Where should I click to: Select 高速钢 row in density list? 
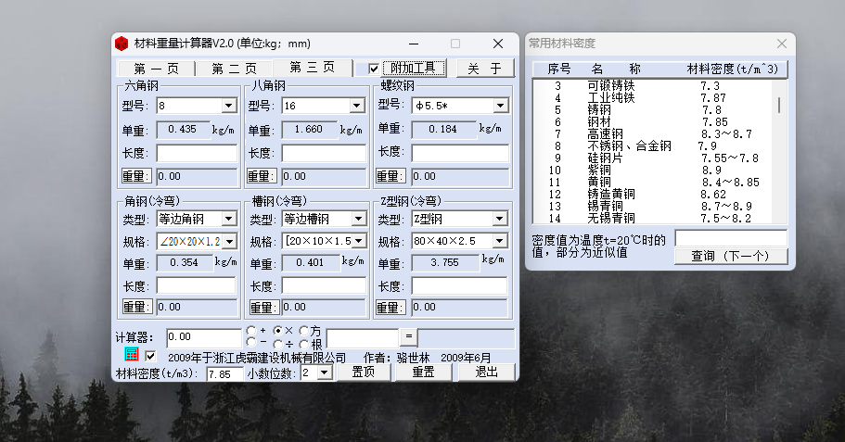coord(653,134)
